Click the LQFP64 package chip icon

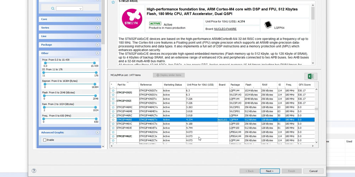coord(268,25)
